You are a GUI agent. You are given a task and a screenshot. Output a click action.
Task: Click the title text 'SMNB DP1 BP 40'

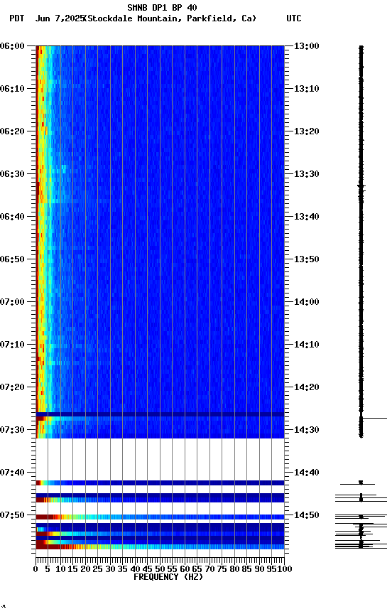coord(162,7)
